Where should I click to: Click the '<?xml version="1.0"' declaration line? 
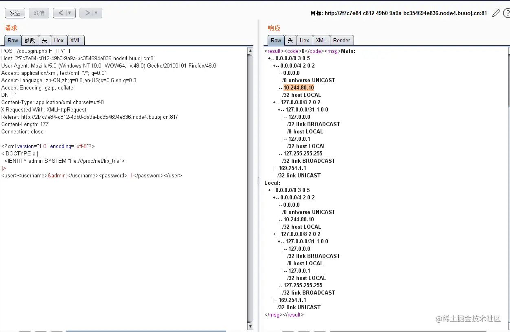click(48, 146)
